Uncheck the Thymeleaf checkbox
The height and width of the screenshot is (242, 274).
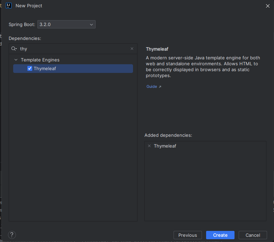[30, 68]
